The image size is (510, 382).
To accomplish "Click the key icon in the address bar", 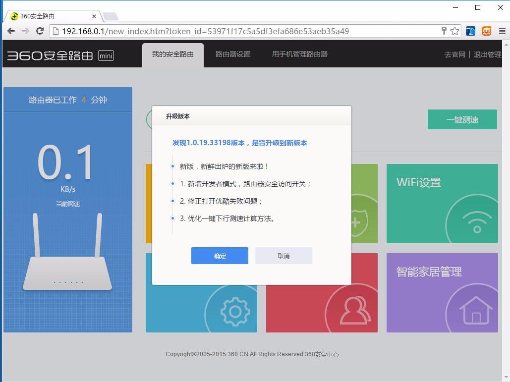I will (x=444, y=31).
